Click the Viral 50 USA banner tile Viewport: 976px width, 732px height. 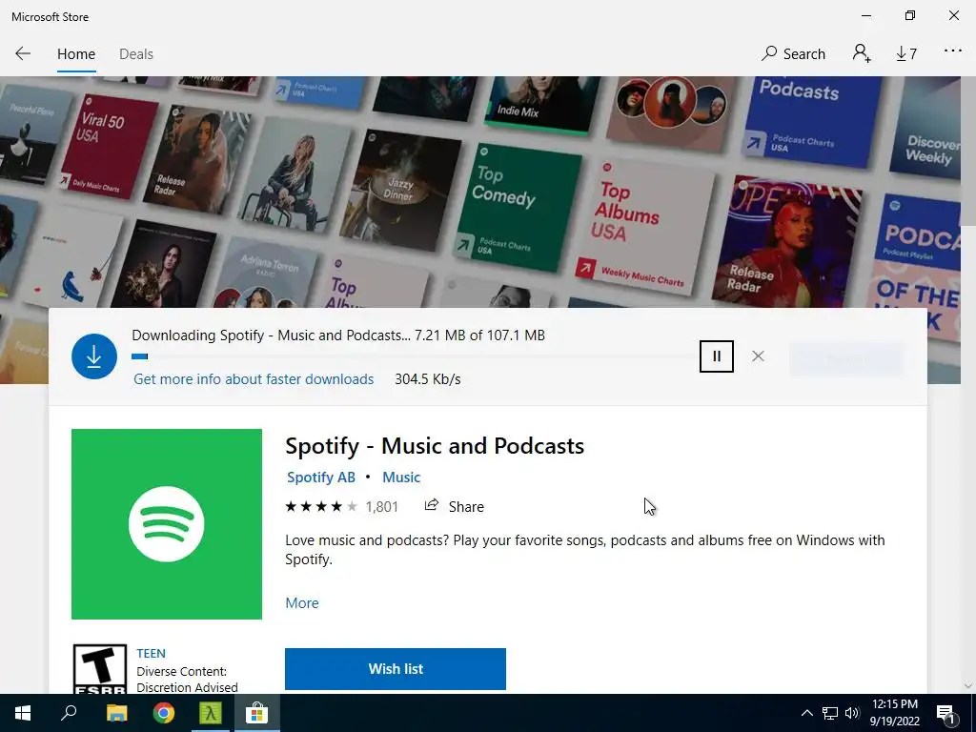point(108,145)
